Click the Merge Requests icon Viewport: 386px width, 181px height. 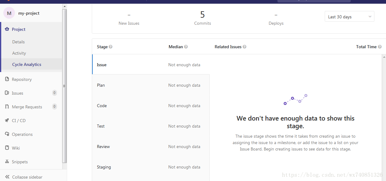[x=7, y=107]
